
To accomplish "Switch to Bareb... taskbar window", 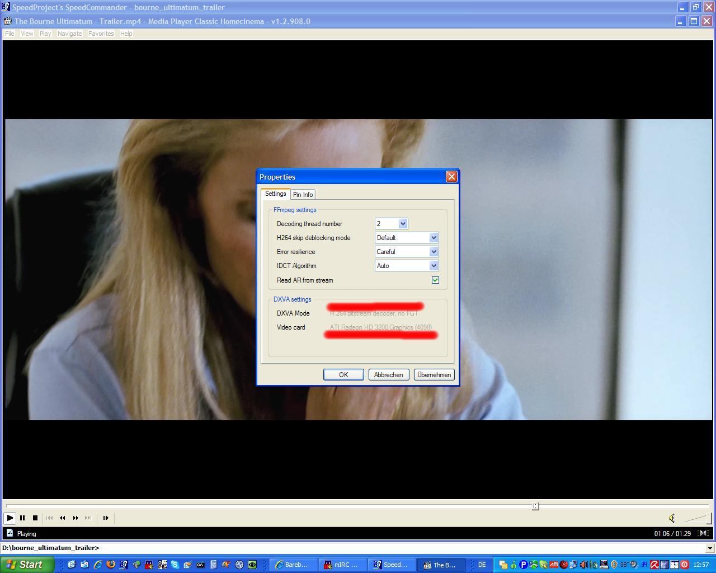I will [x=293, y=565].
